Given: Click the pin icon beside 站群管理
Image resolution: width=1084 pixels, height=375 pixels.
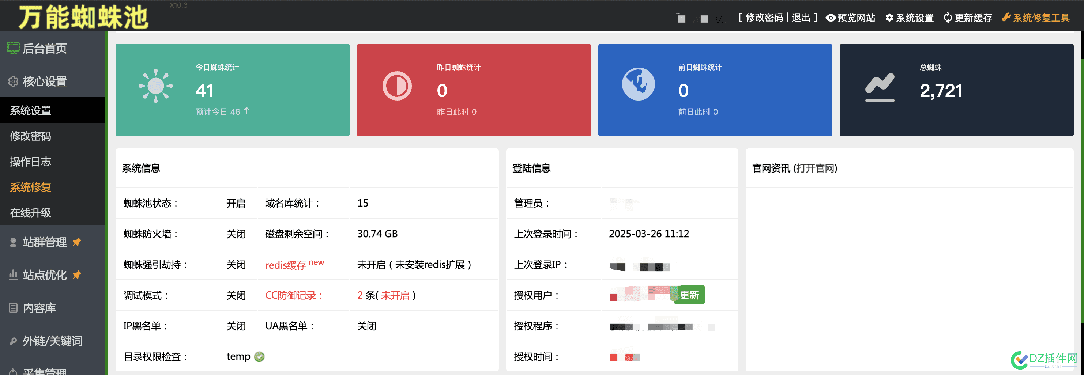Looking at the screenshot, I should (76, 242).
